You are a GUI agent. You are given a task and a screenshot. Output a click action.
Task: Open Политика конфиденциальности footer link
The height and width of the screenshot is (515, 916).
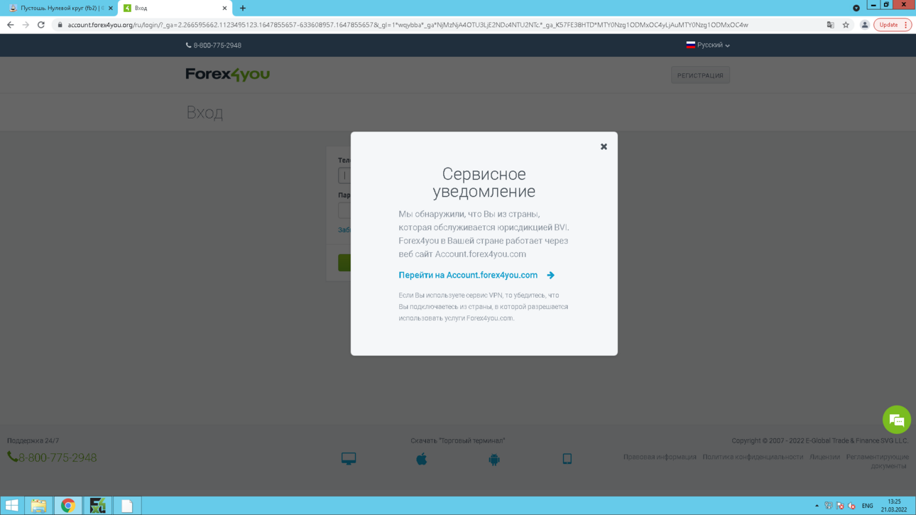click(x=753, y=457)
